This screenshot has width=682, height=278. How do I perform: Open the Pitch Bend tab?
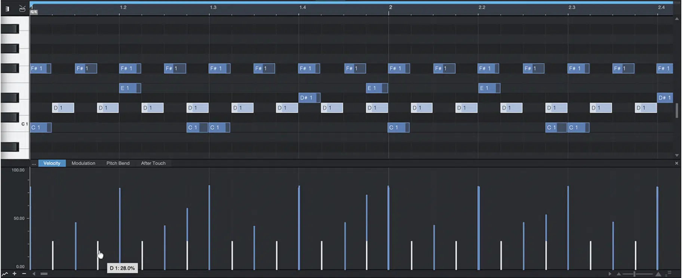coord(118,163)
